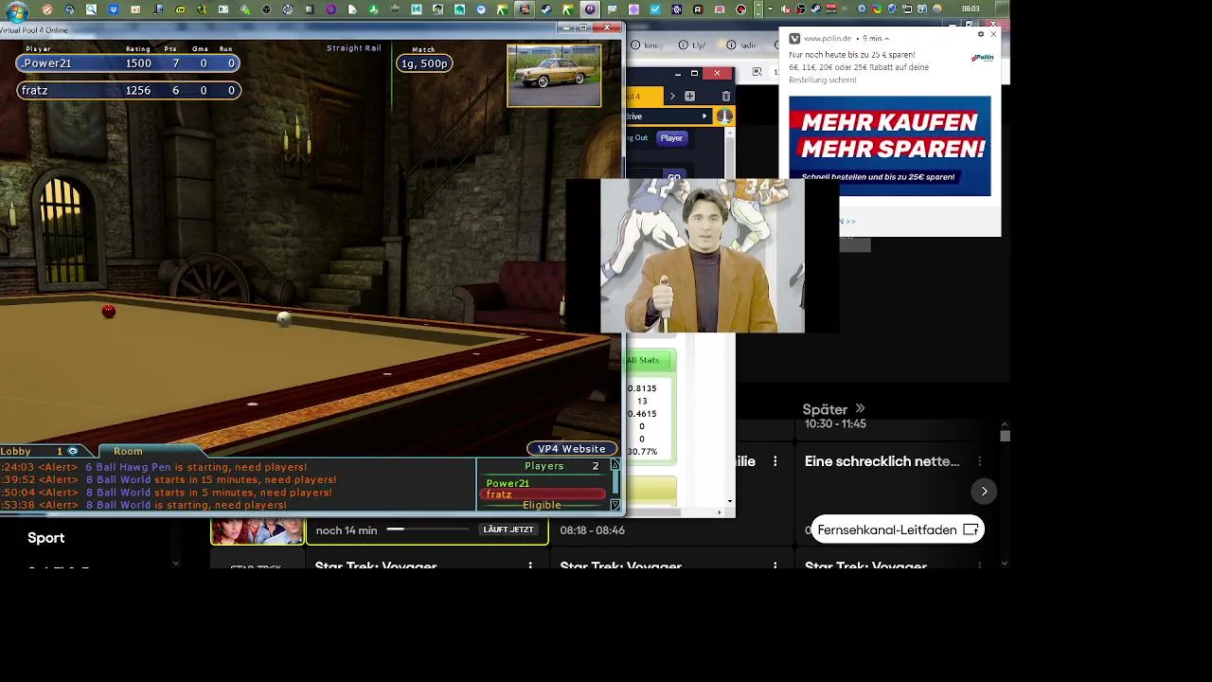Screen dimensions: 1212x682
Task: Click the '8 Ball World starts in 15 minutes' alert
Action: (x=211, y=479)
